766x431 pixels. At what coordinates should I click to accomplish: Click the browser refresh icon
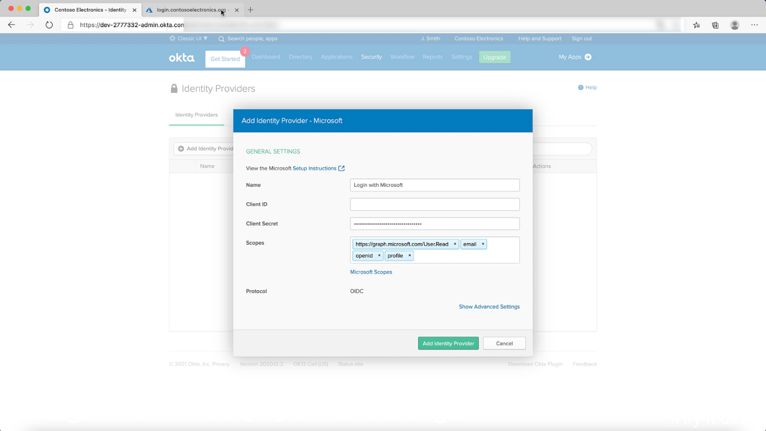(49, 25)
